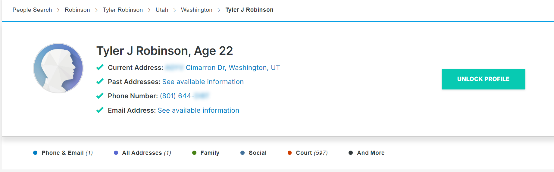Open the (801) 644 phone number link

(x=184, y=96)
